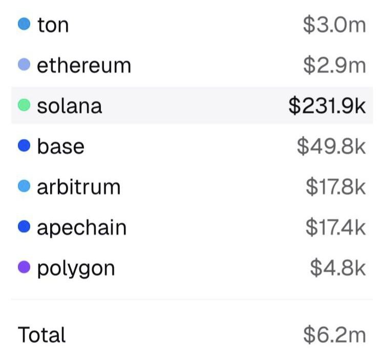The image size is (379, 361).
Task: Click the light blue arbitrum dot
Action: click(x=24, y=186)
